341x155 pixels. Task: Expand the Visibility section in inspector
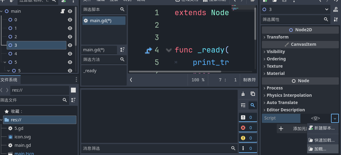276,52
